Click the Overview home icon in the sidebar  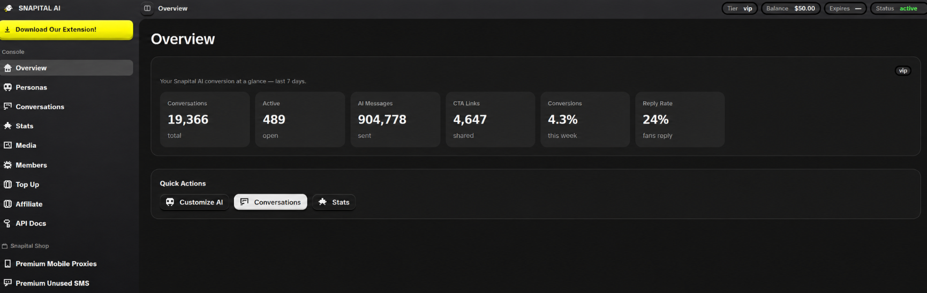click(7, 68)
